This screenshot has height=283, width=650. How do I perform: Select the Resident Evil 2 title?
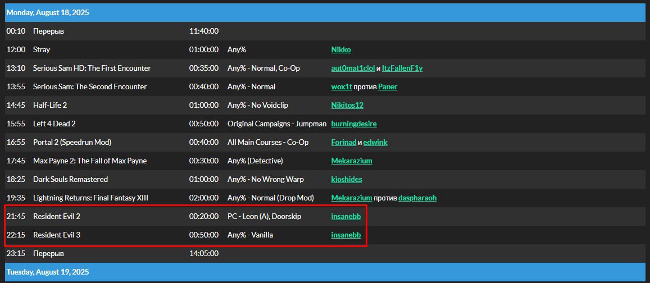57,217
